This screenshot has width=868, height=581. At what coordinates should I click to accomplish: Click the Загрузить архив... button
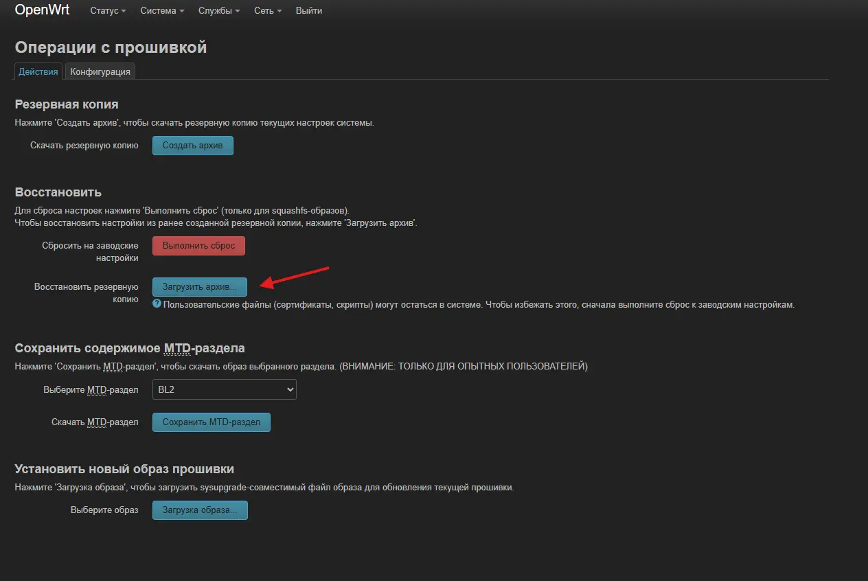[199, 286]
